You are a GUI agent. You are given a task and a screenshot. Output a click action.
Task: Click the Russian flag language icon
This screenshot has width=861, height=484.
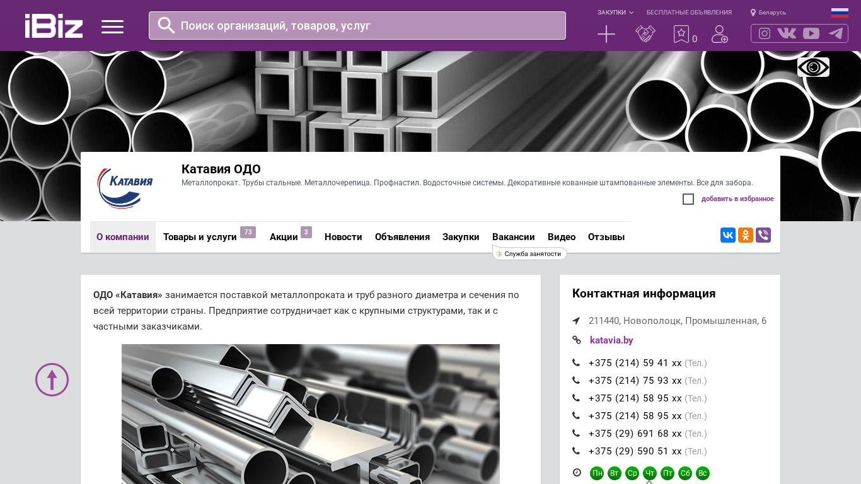pyautogui.click(x=840, y=13)
